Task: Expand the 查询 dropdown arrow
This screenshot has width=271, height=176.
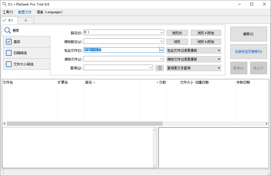Action: 151,67
